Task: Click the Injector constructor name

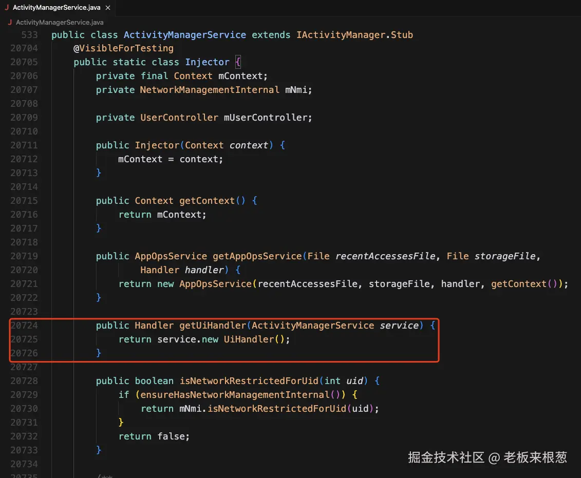Action: click(157, 145)
